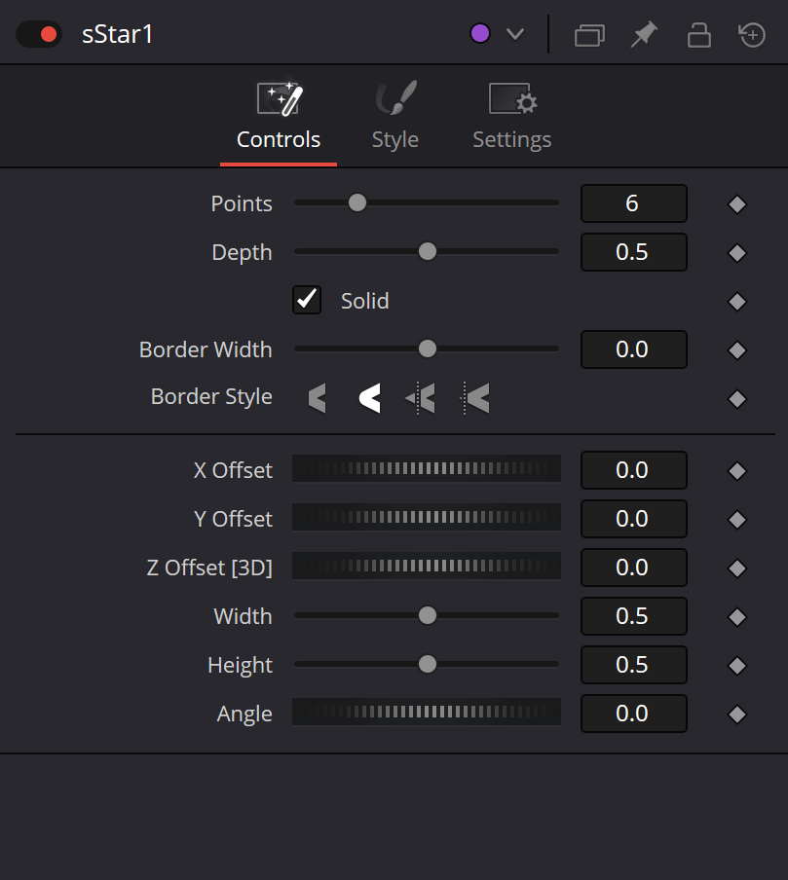Click the Depth value field

[x=633, y=252]
